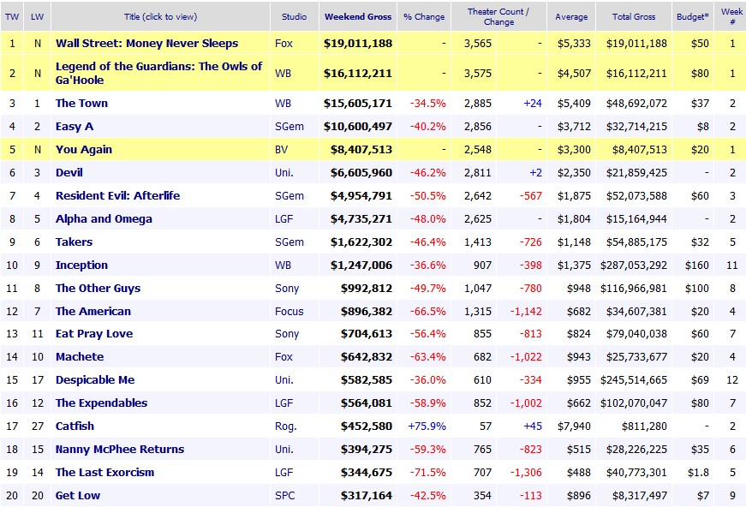Select The Town weekend gross $15,605,171
Image resolution: width=746 pixels, height=507 pixels.
pyautogui.click(x=358, y=104)
